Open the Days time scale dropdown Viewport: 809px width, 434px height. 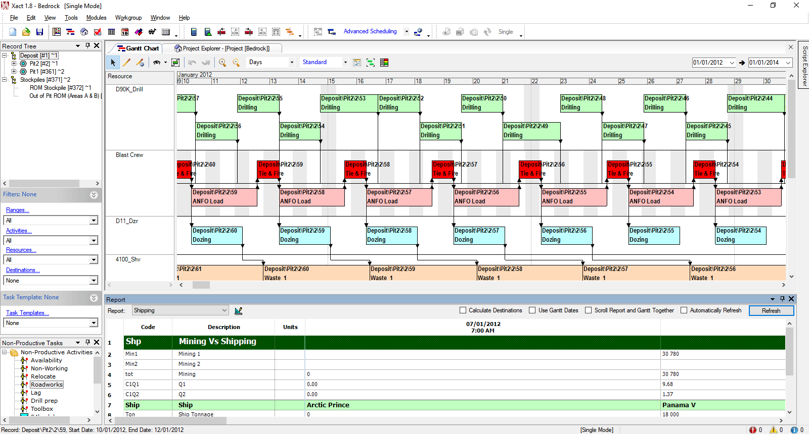tap(292, 63)
